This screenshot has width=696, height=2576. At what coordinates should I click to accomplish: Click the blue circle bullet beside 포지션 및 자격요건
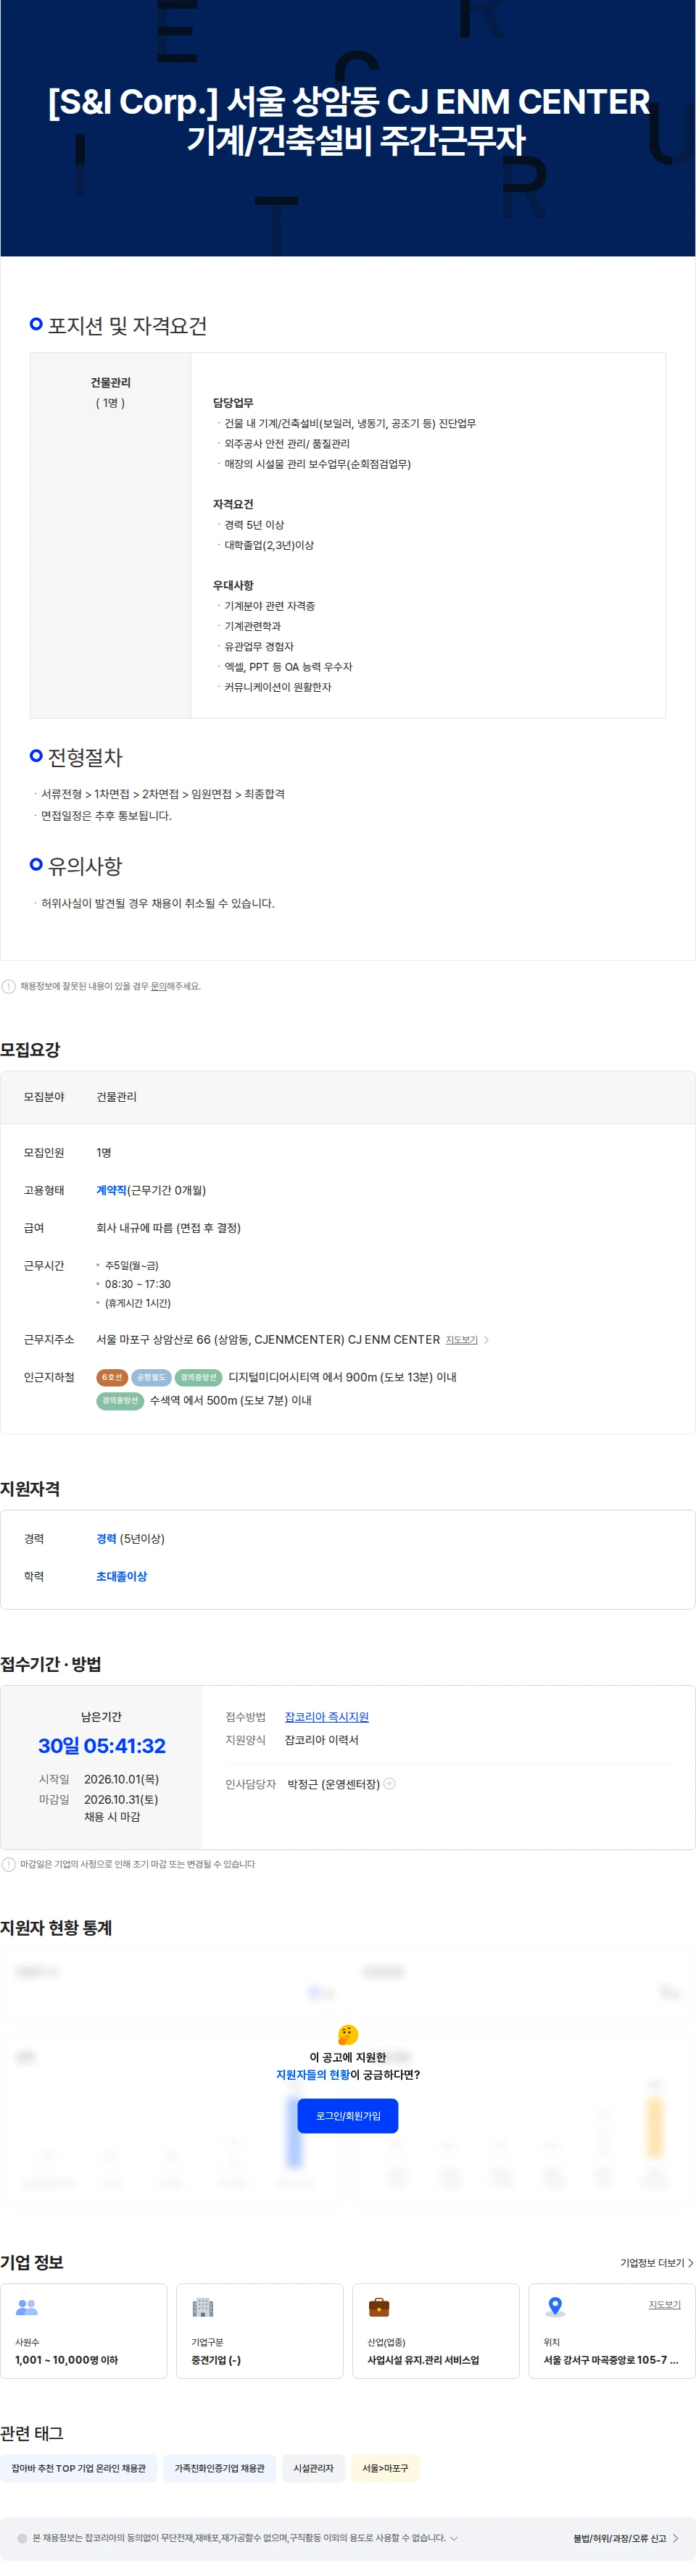[36, 324]
